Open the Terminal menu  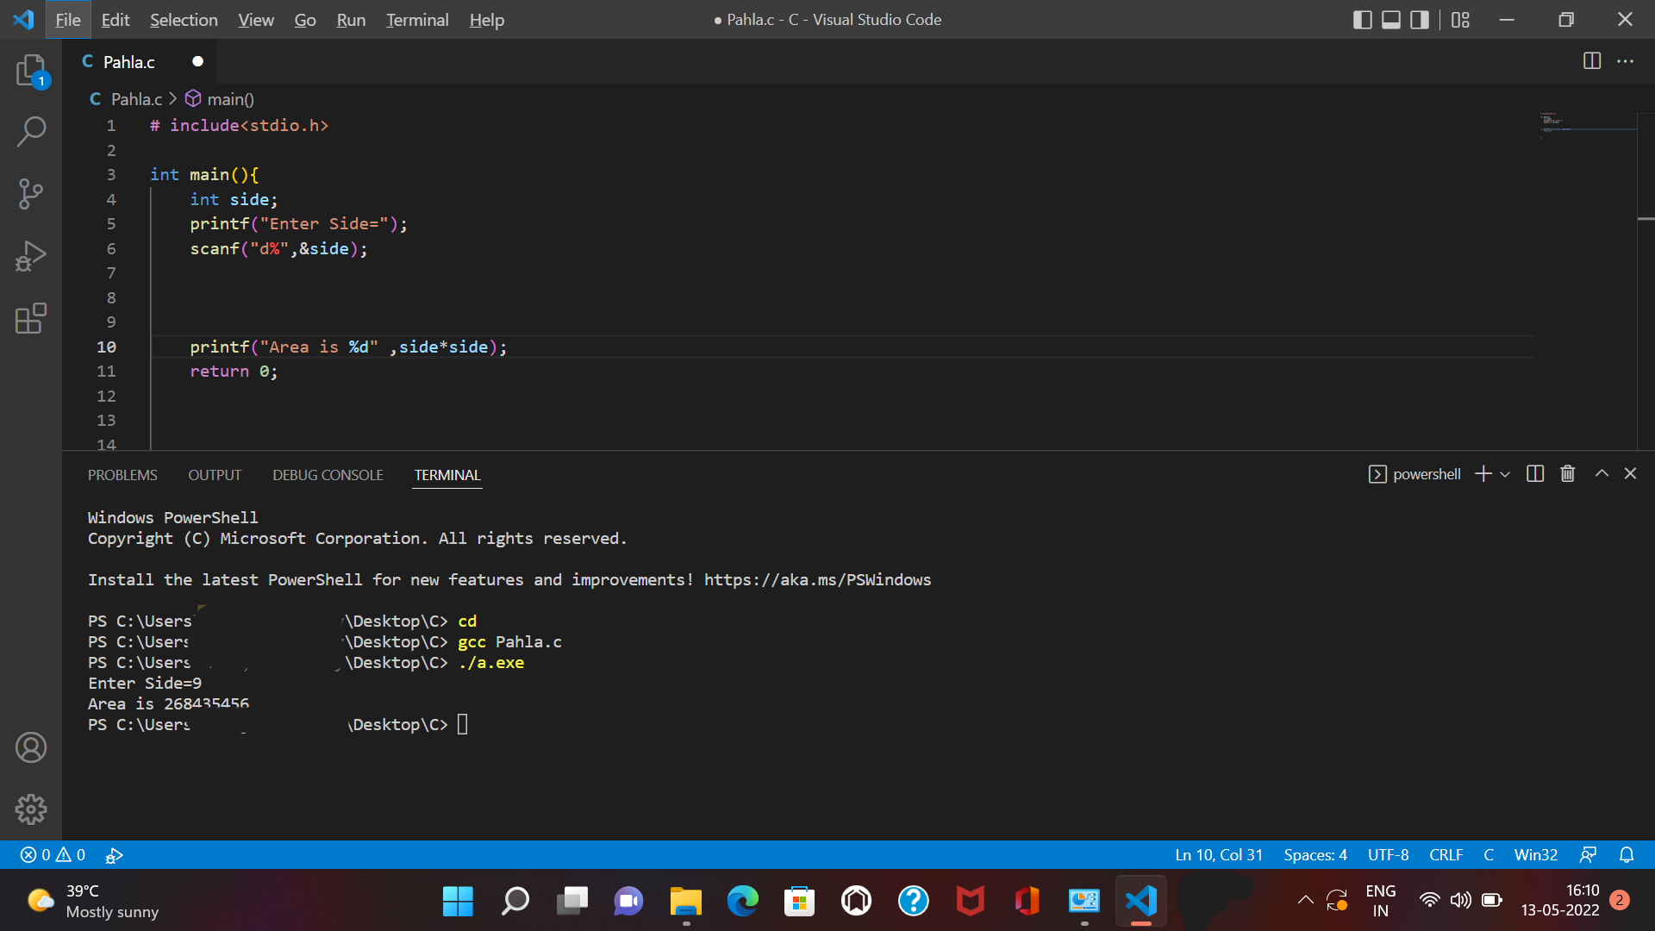416,20
